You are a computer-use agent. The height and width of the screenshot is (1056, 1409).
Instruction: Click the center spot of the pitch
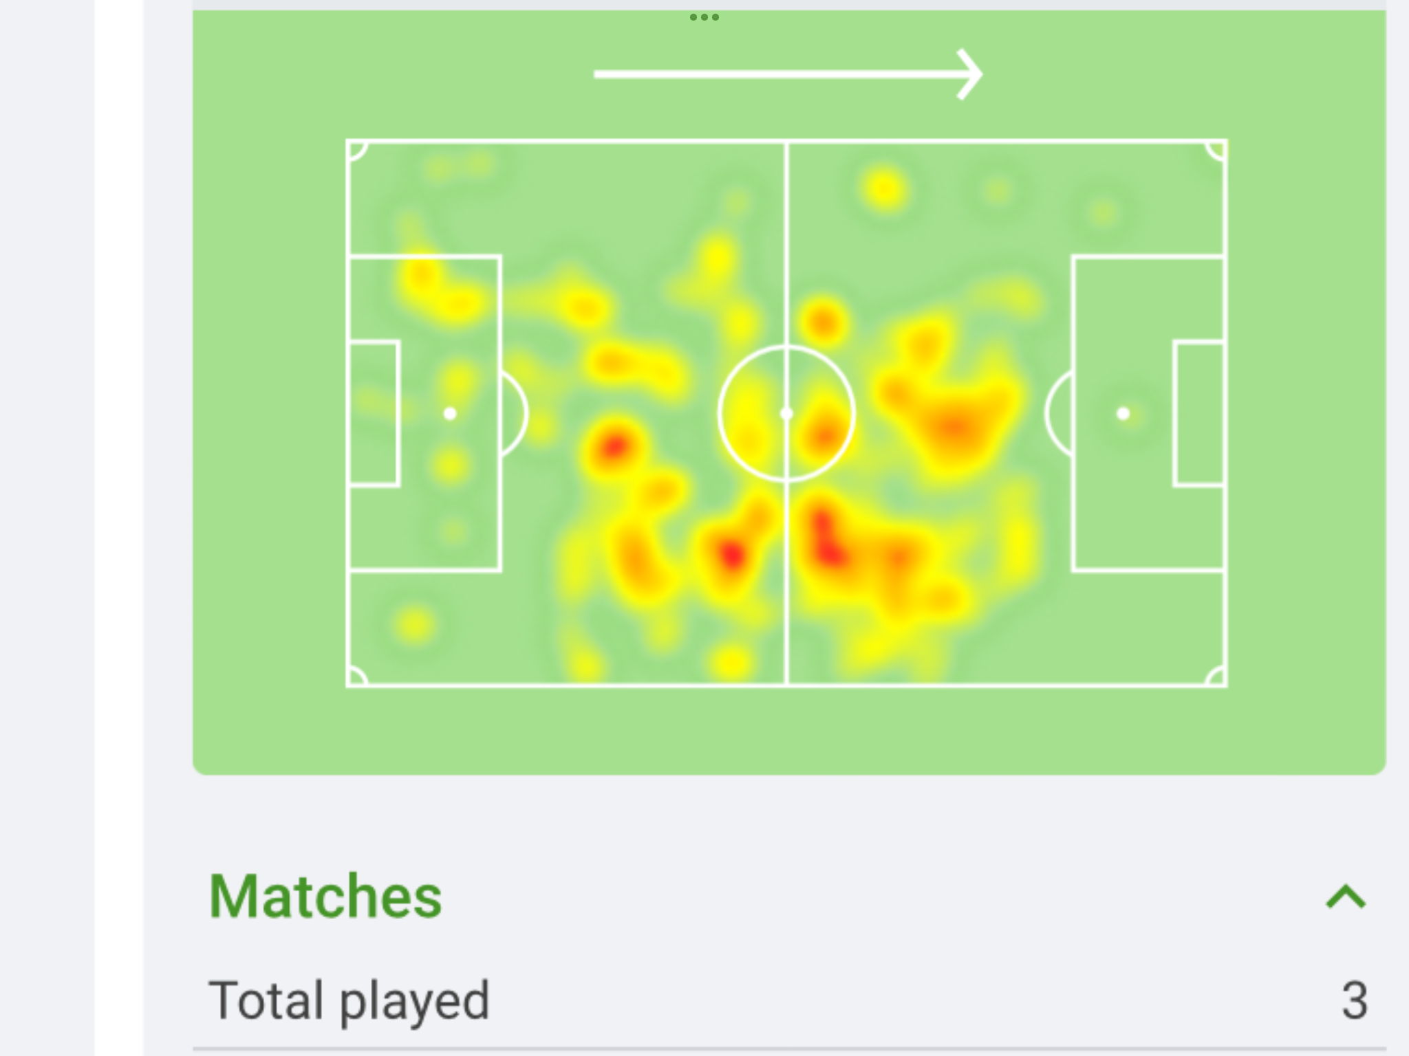click(787, 414)
